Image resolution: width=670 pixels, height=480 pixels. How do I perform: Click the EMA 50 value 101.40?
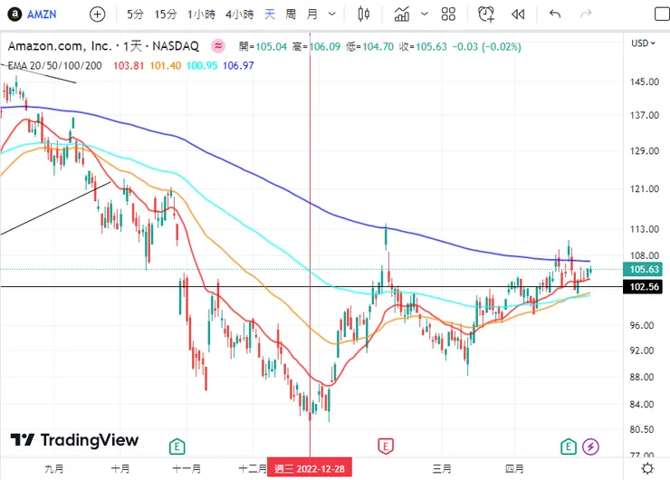[x=166, y=65]
